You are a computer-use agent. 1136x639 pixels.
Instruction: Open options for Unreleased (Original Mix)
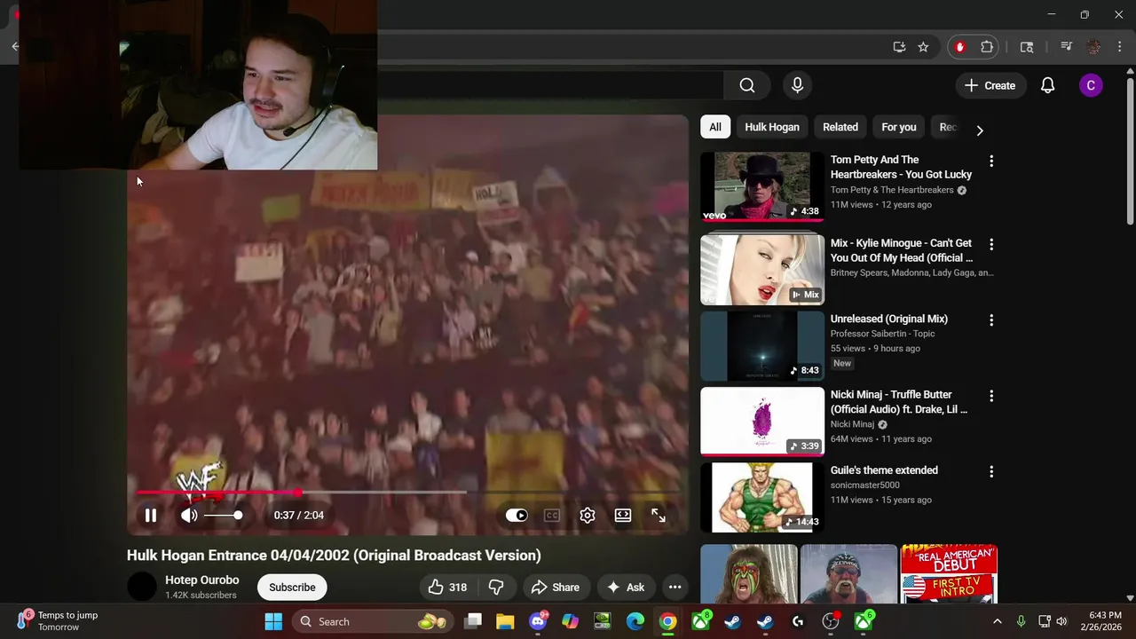pos(991,319)
